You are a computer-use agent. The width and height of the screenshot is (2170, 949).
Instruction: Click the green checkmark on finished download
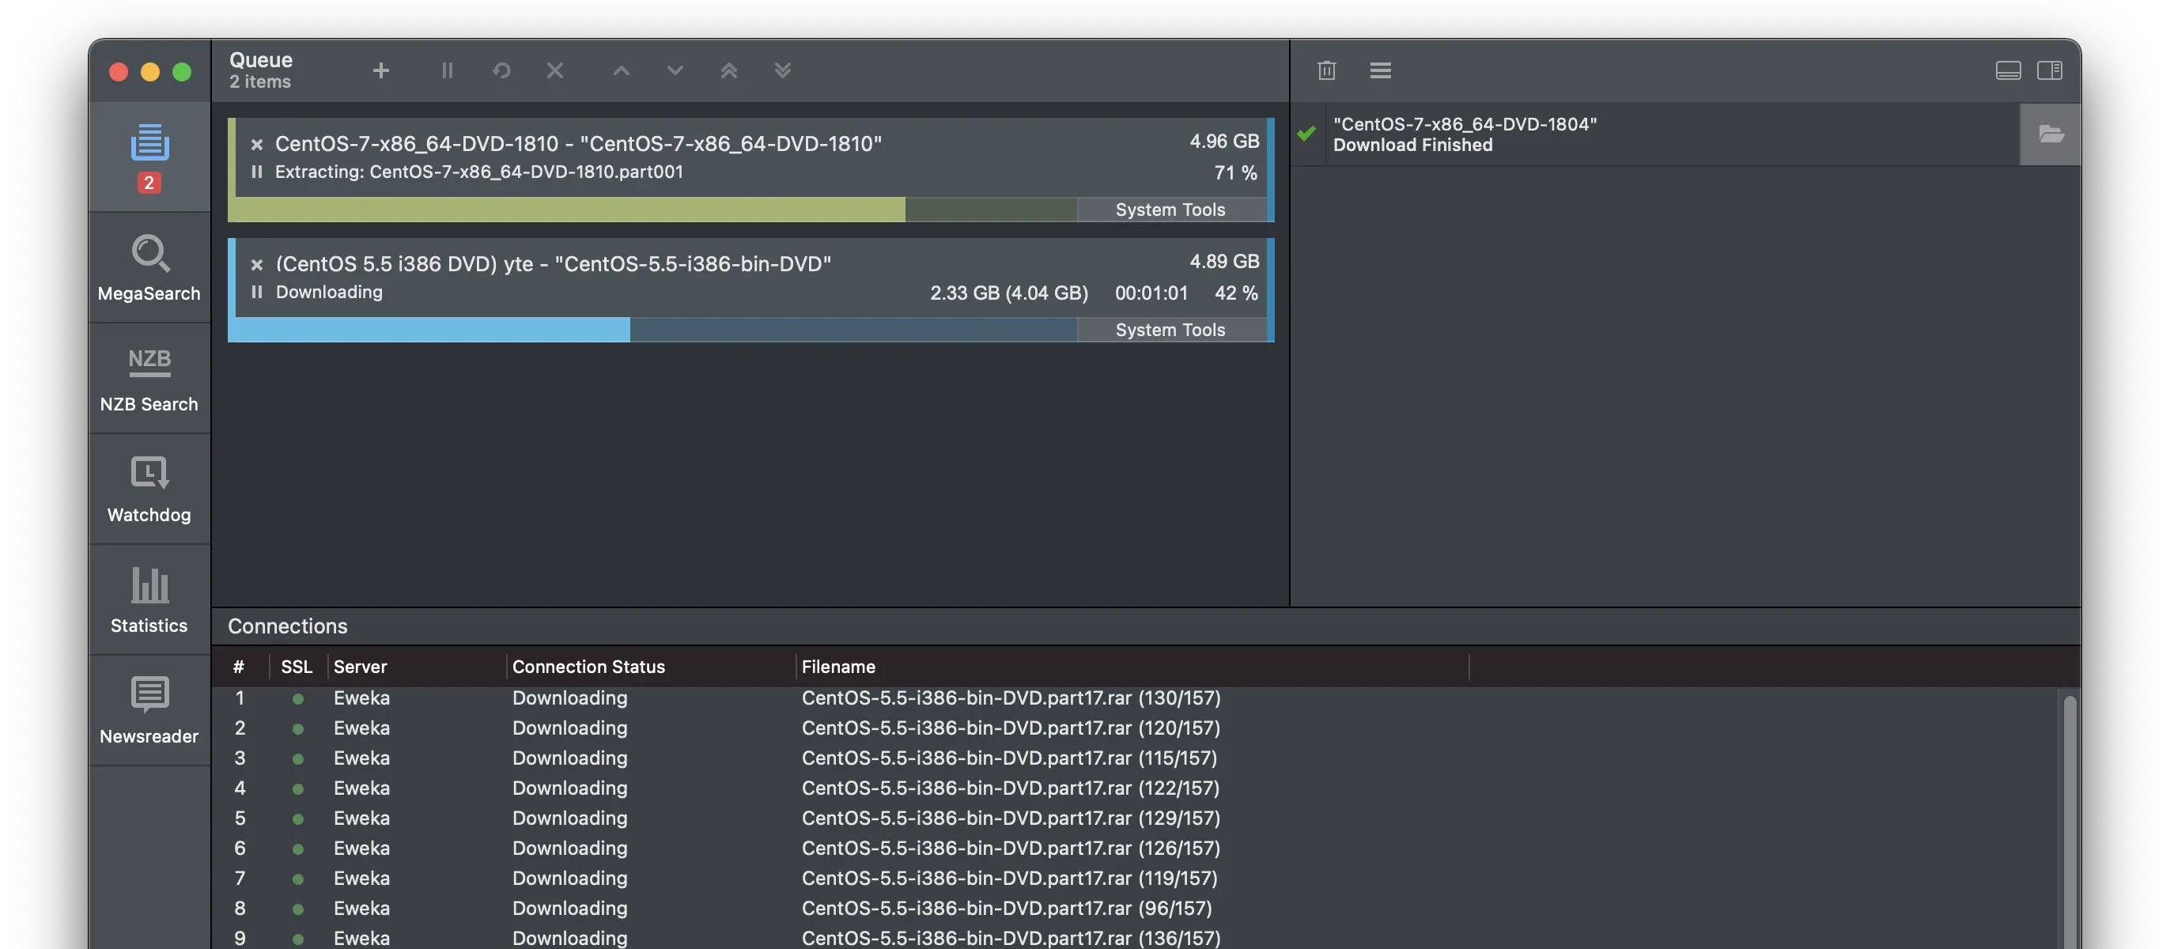tap(1306, 134)
